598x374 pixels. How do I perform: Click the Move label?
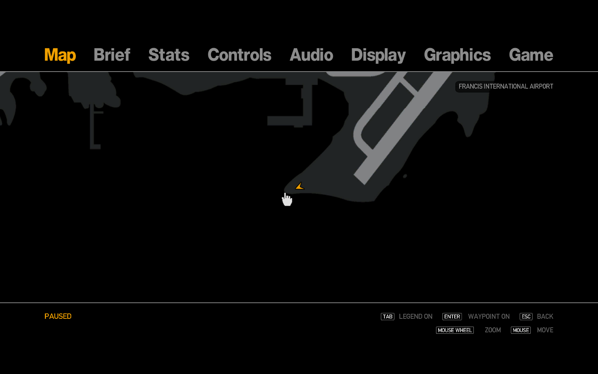point(545,330)
